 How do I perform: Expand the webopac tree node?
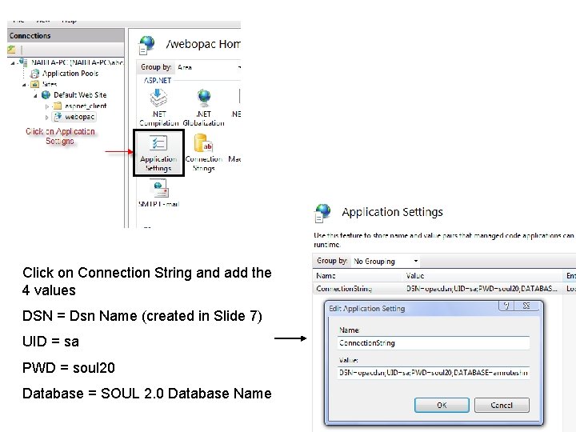[46, 118]
